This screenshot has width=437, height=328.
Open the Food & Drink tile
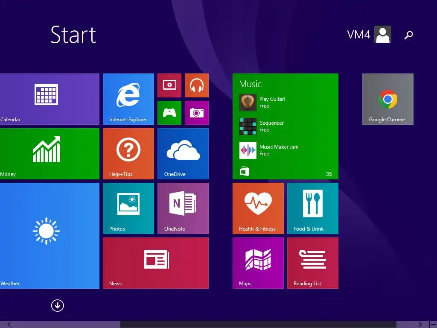[313, 208]
